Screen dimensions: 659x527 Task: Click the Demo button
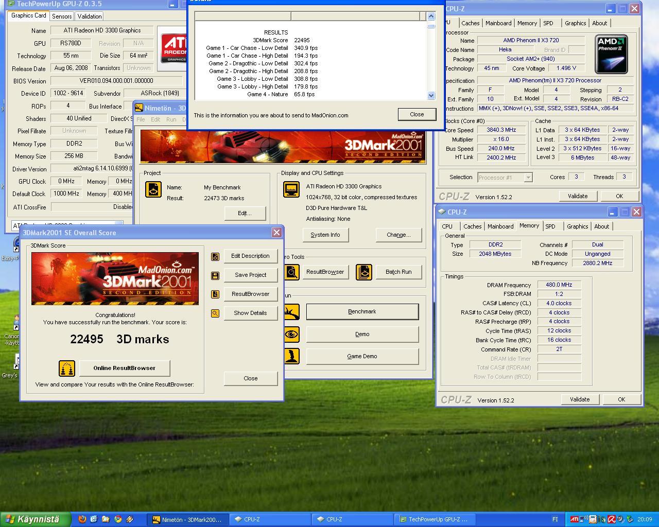362,334
